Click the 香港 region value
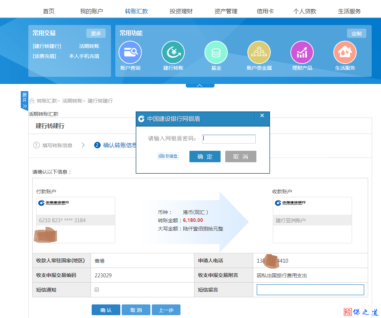The width and height of the screenshot is (381, 318). click(100, 261)
